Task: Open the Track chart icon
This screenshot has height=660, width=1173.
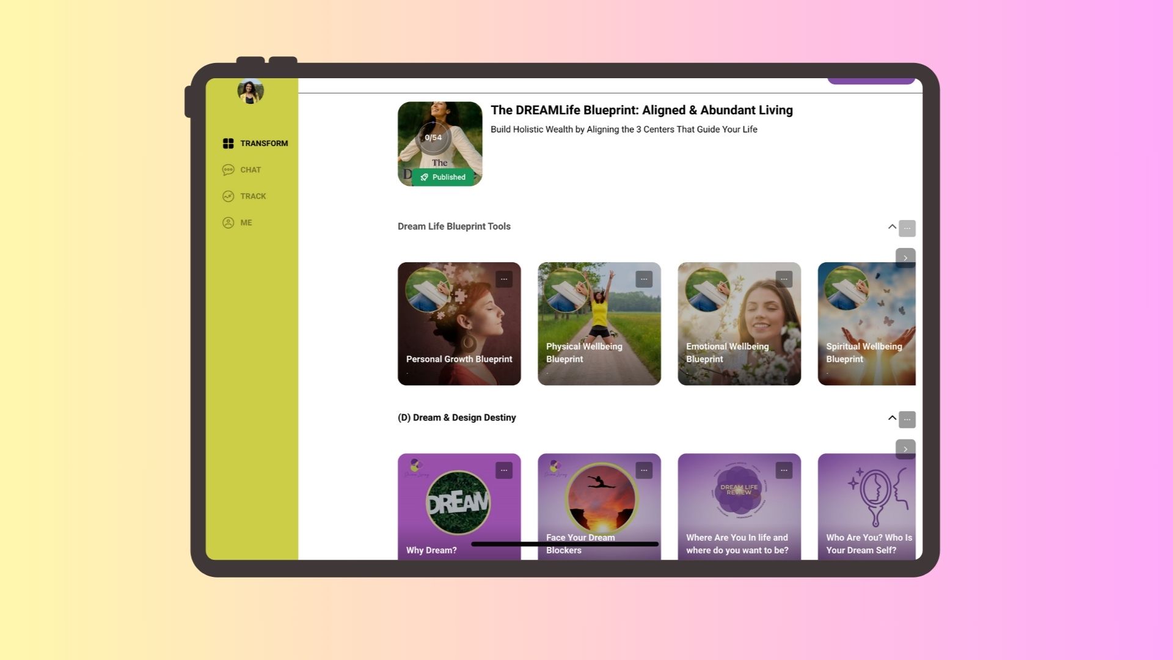Action: point(228,196)
